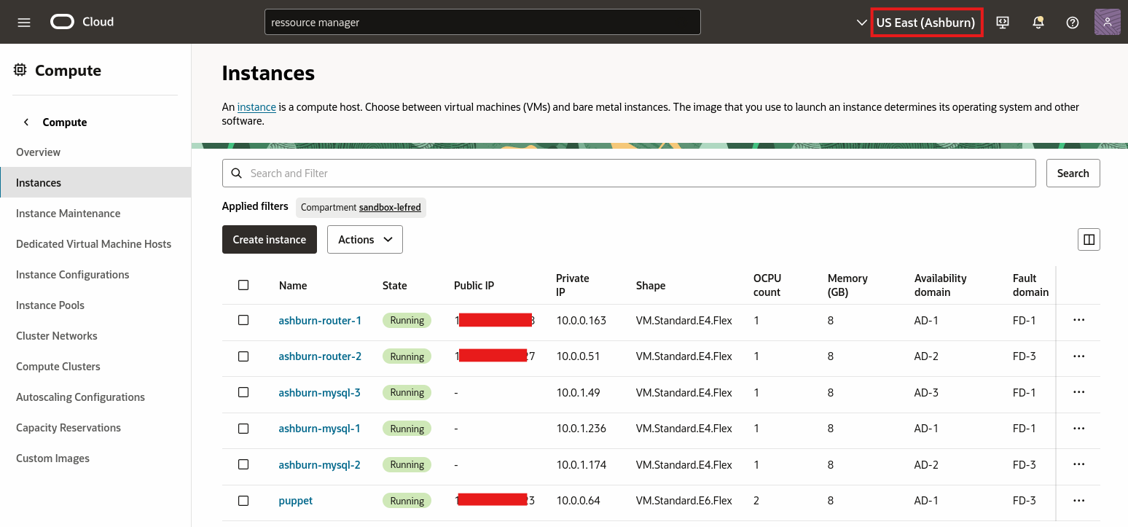Go to Custom Images section
The image size is (1128, 527).
pos(52,458)
